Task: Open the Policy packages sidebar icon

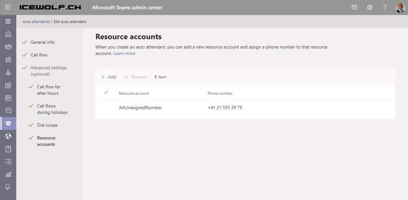Action: 8,149
